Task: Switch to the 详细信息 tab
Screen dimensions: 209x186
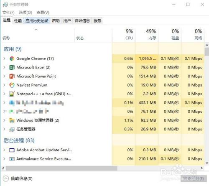Action: click(82, 21)
